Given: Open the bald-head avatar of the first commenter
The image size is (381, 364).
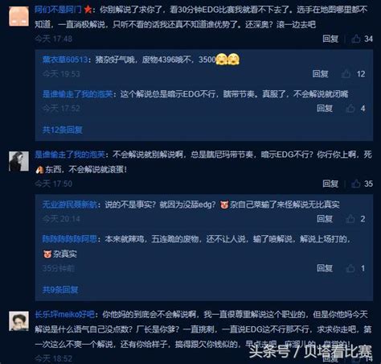Looking at the screenshot, I should point(18,16).
